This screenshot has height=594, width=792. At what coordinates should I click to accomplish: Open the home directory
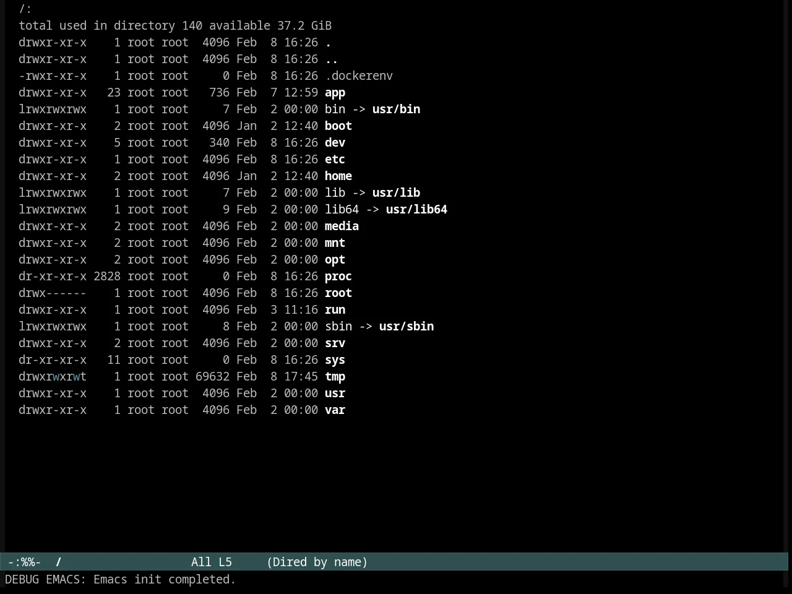coord(338,176)
